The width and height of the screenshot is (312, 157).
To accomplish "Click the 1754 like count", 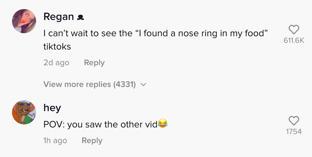I will tap(294, 132).
